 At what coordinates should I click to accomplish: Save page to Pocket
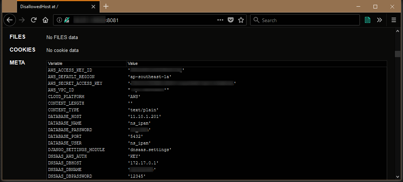[x=231, y=20]
